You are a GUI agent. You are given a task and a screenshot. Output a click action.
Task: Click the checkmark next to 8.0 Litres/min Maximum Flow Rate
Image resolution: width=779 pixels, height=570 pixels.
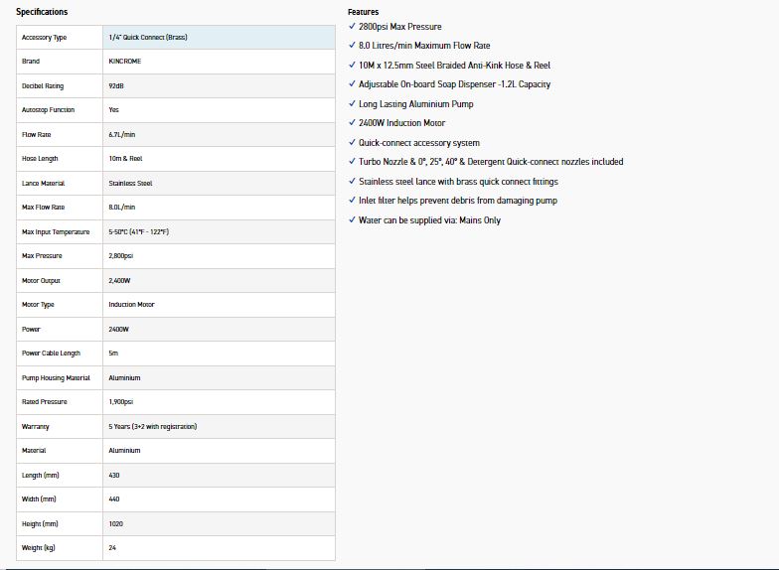click(x=352, y=46)
